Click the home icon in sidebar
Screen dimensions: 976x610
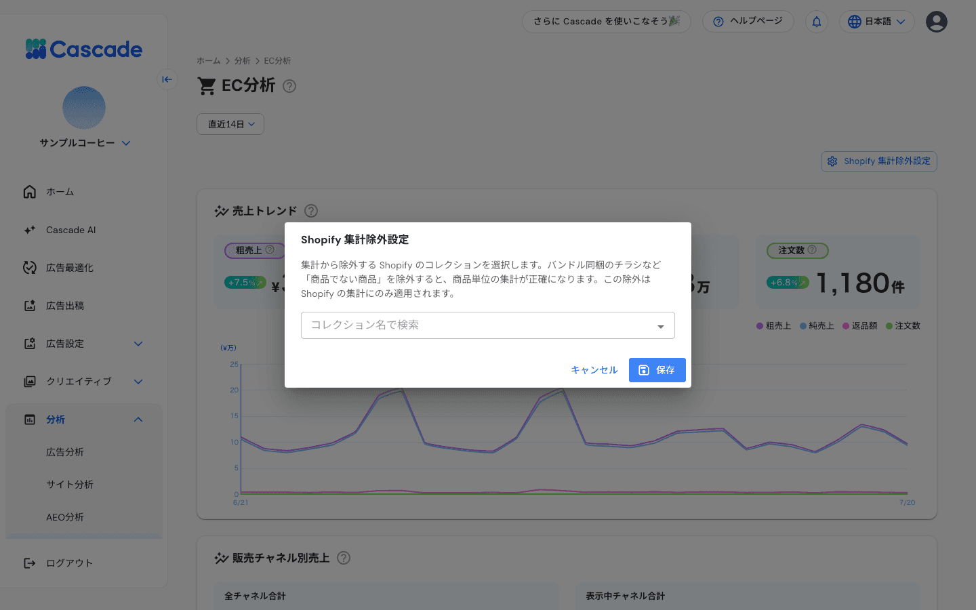[x=30, y=192]
